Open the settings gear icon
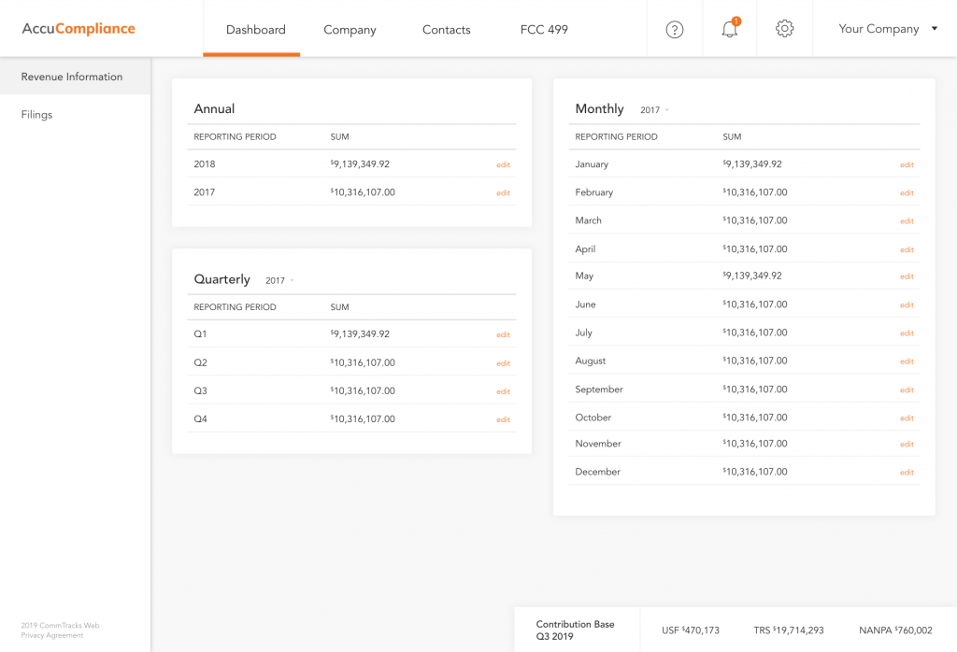 [x=785, y=29]
